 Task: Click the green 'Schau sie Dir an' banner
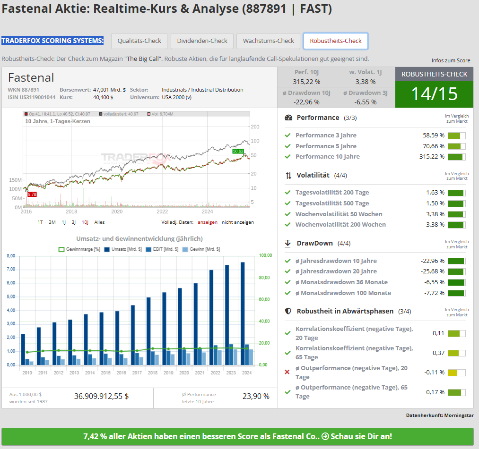(237, 436)
